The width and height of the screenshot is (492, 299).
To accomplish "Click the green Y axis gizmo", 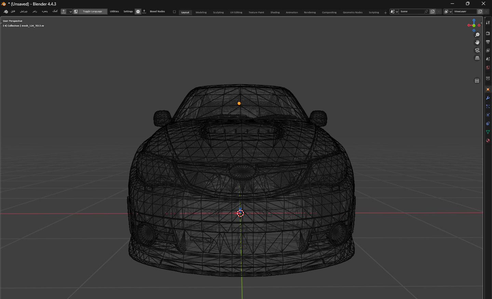I will click(x=474, y=26).
